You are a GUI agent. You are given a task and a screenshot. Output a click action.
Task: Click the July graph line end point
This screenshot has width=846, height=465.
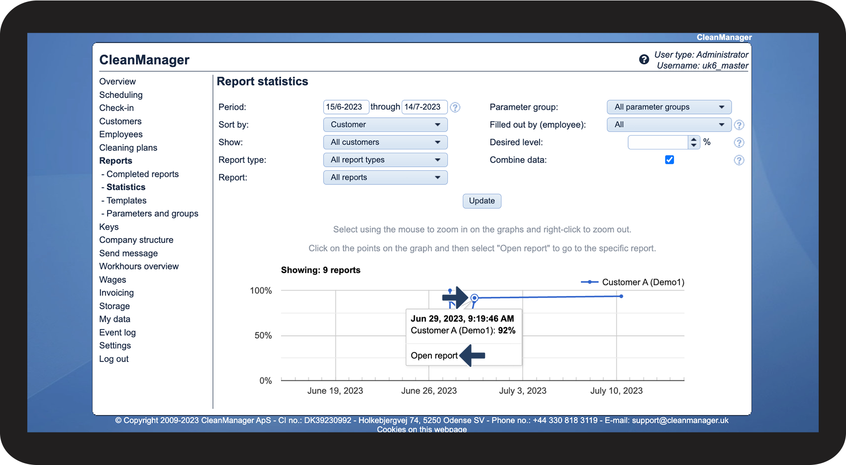coord(621,296)
